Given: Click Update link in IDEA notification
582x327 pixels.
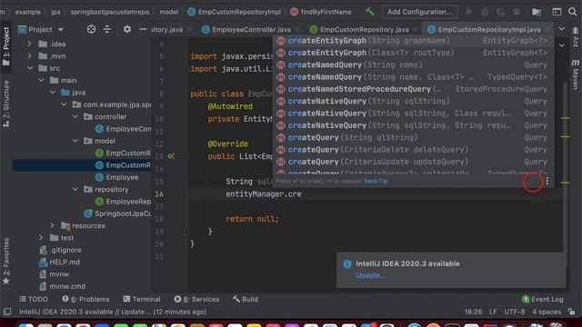Looking at the screenshot, I should pos(370,275).
